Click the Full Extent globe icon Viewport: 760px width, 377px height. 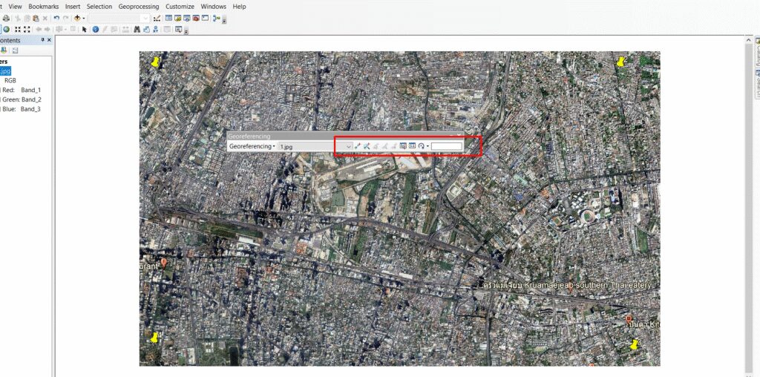6,29
